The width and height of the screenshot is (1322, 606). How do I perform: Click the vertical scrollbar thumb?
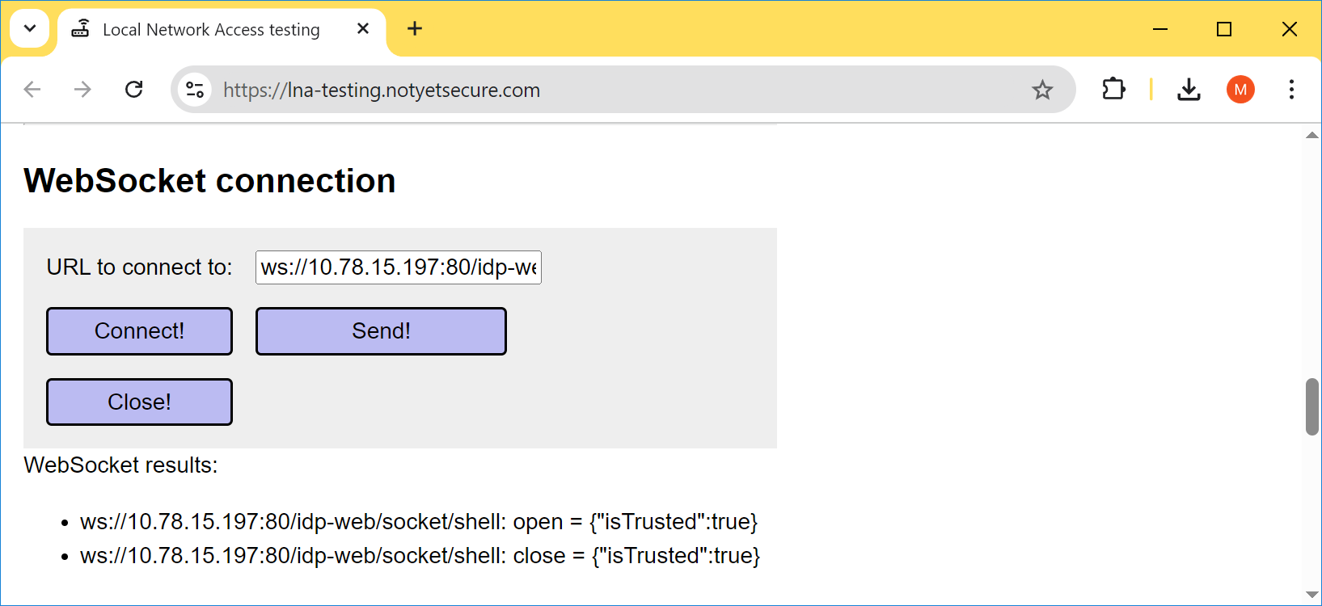(x=1311, y=406)
